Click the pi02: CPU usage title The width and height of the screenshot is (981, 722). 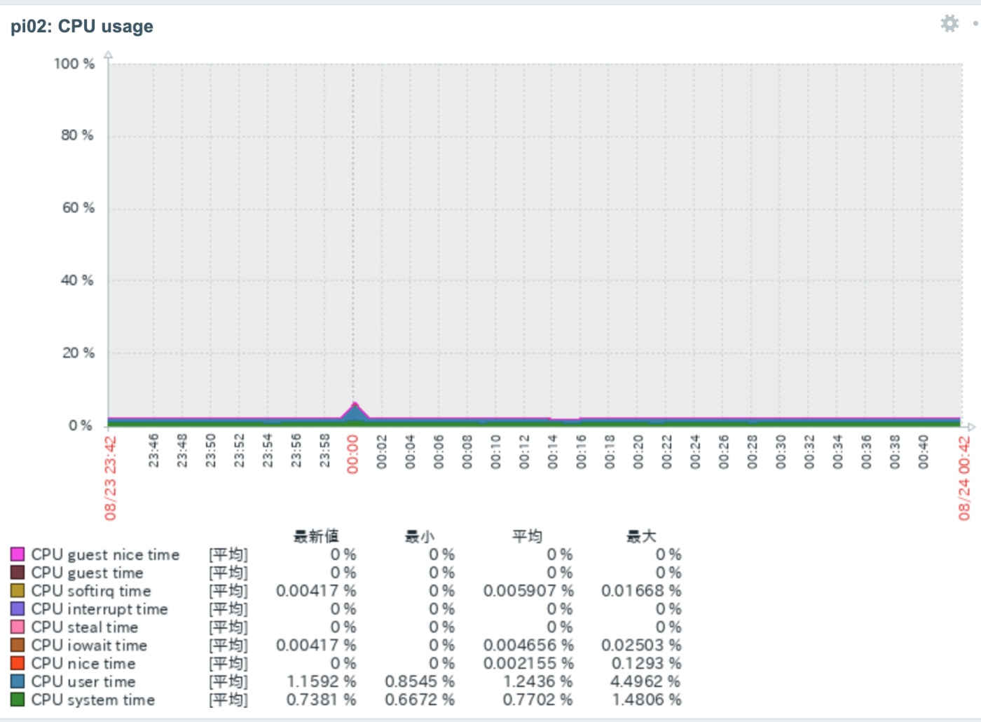pyautogui.click(x=82, y=27)
